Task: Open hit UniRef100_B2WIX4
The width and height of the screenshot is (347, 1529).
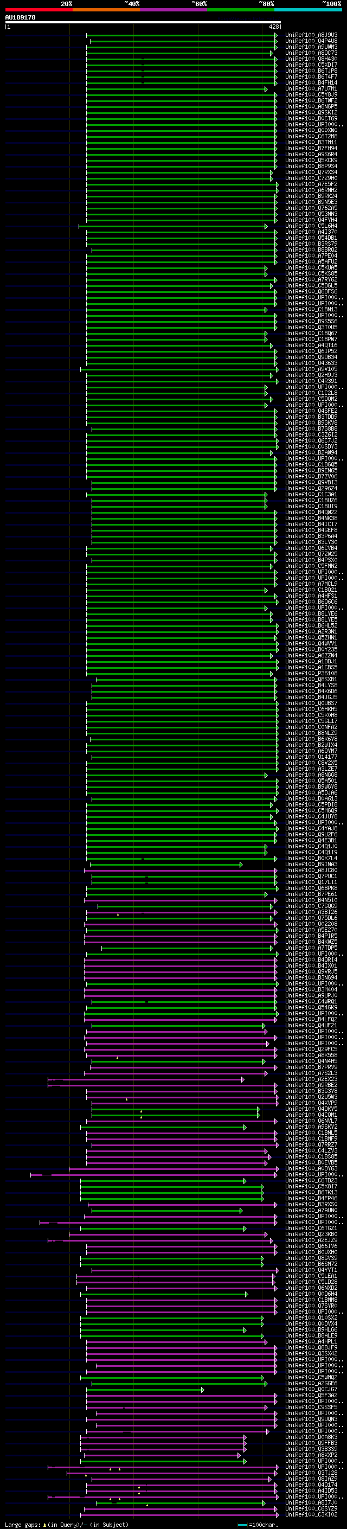Action: click(311, 745)
